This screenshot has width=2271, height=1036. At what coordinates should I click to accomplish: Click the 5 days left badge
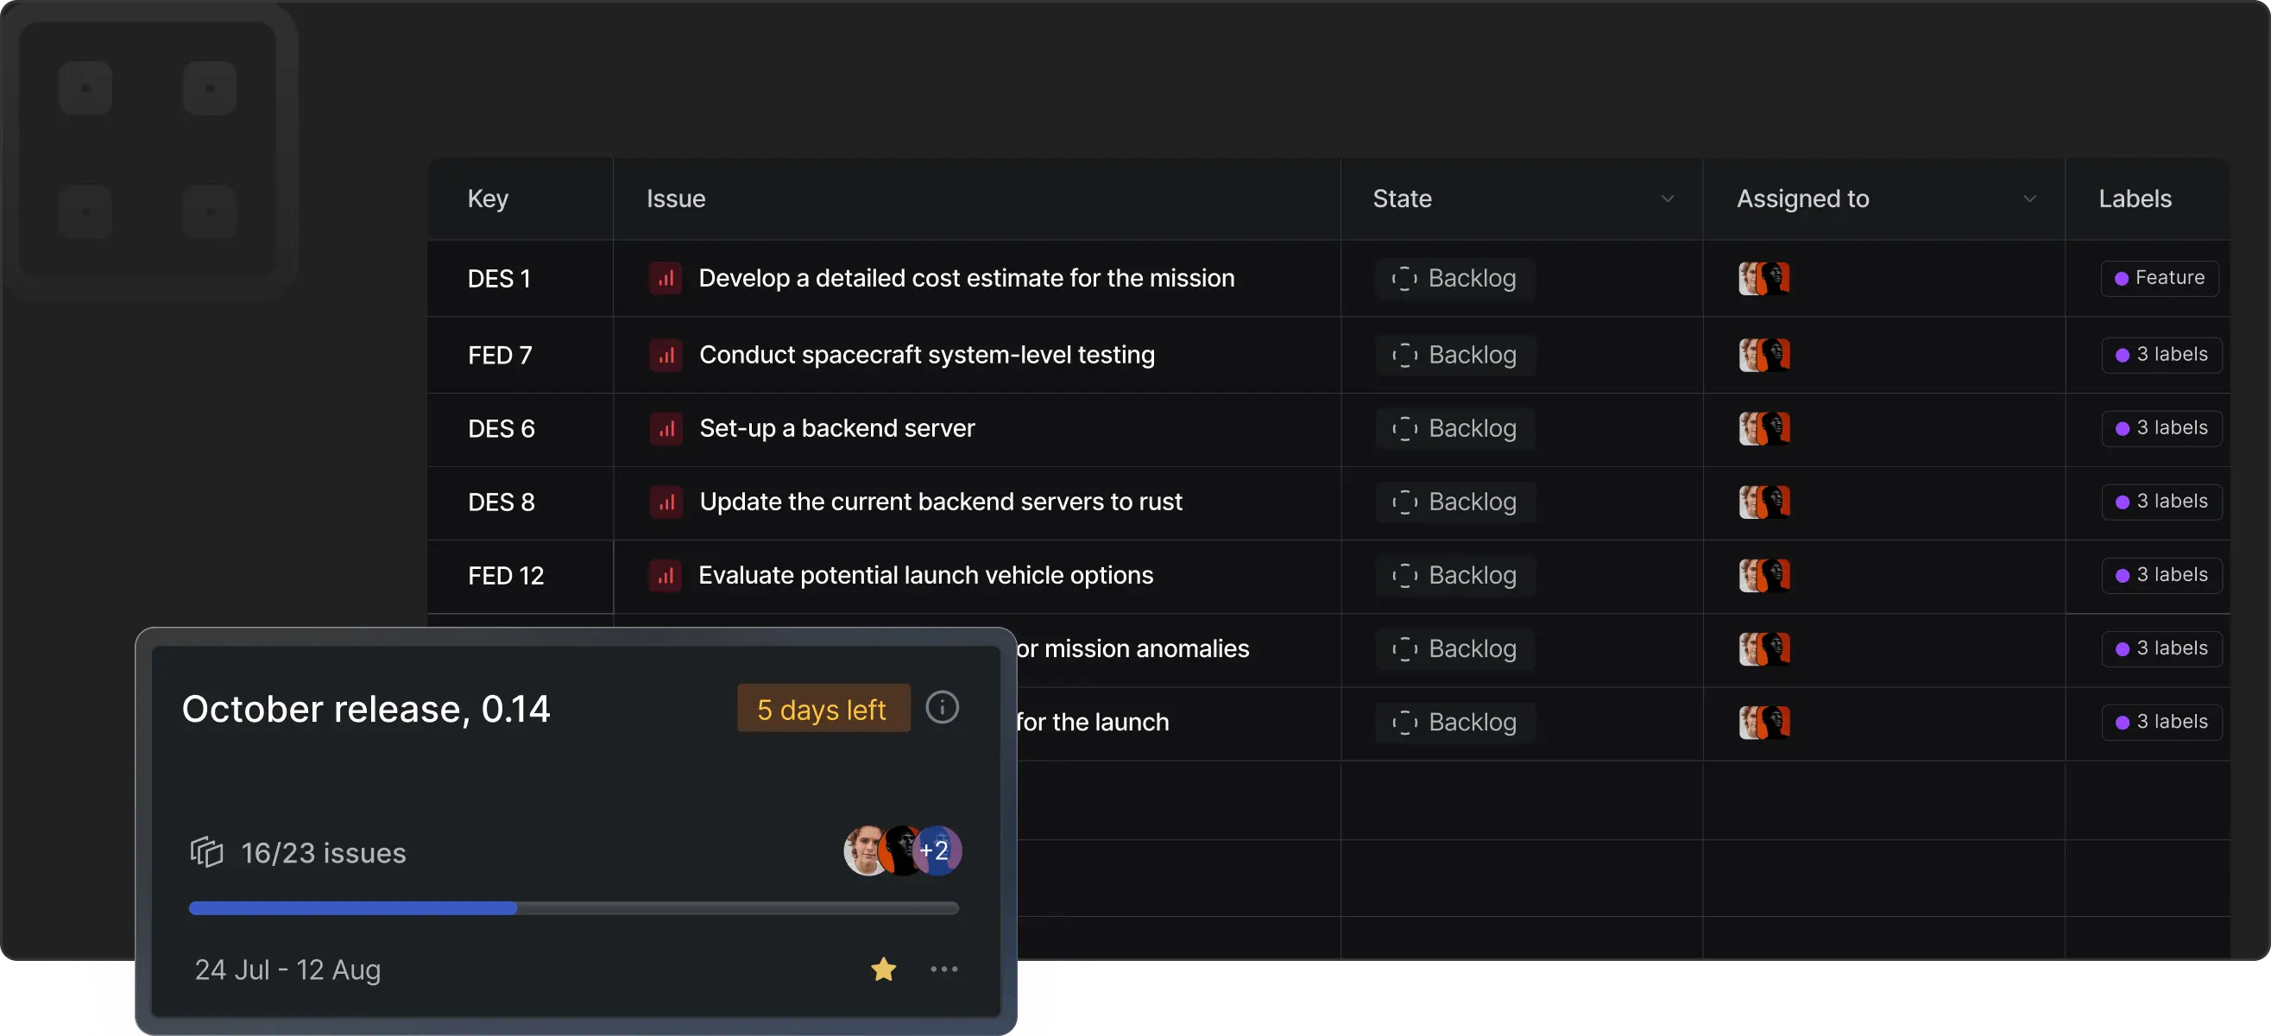[822, 709]
